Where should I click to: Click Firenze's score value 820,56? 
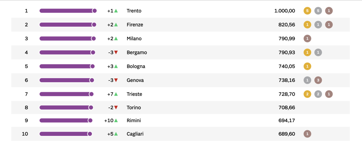(287, 24)
